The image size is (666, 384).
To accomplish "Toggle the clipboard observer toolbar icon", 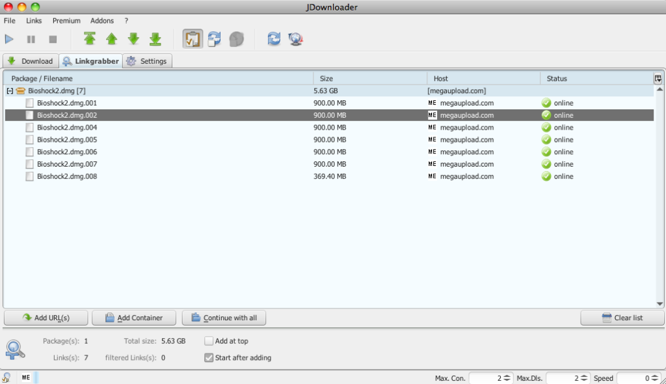I will coord(193,38).
